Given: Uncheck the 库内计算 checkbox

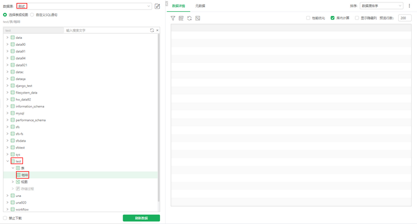Looking at the screenshot, I should point(333,18).
